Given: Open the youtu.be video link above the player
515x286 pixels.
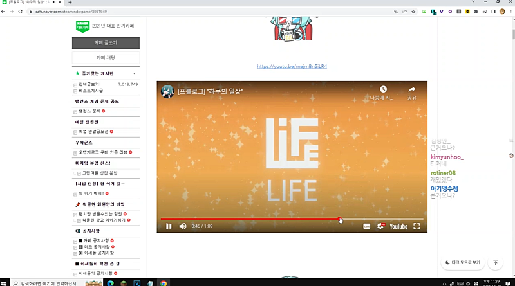Looking at the screenshot, I should 292,66.
